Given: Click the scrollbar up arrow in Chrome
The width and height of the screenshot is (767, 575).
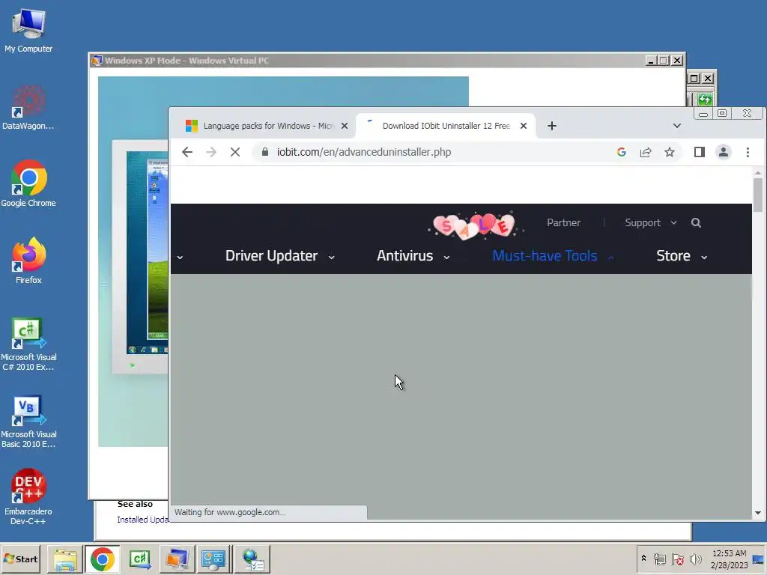Looking at the screenshot, I should (758, 173).
